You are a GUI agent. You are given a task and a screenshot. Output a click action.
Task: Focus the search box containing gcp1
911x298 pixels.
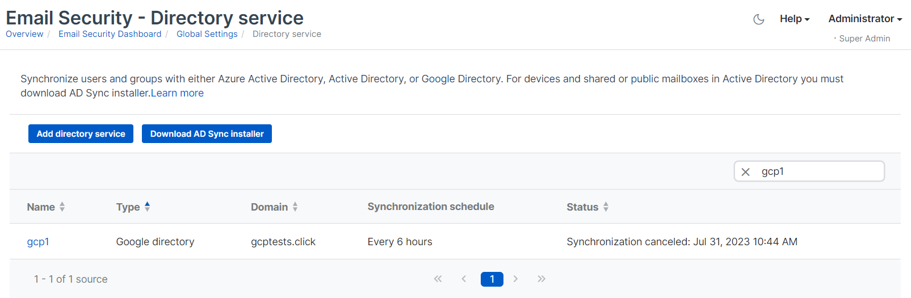pyautogui.click(x=817, y=171)
